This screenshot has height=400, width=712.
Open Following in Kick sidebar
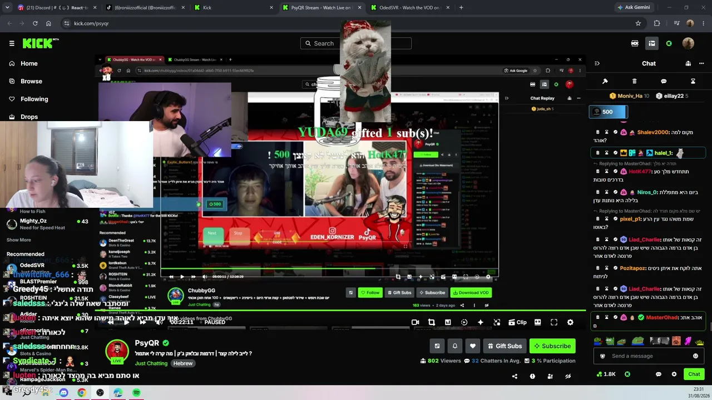point(28,99)
